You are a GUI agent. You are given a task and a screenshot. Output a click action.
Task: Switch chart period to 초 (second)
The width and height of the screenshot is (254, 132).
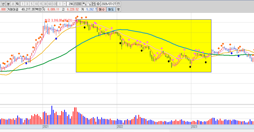13,4
